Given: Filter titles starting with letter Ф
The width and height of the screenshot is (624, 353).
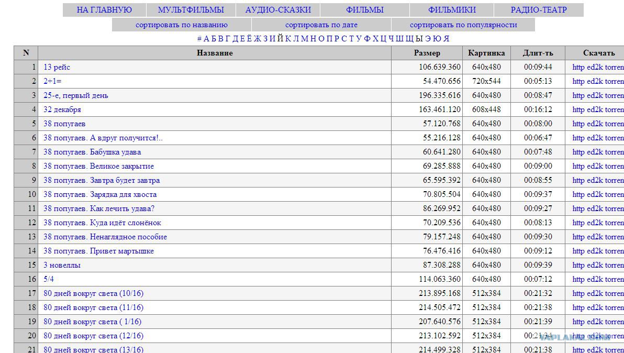Looking at the screenshot, I should [367, 39].
